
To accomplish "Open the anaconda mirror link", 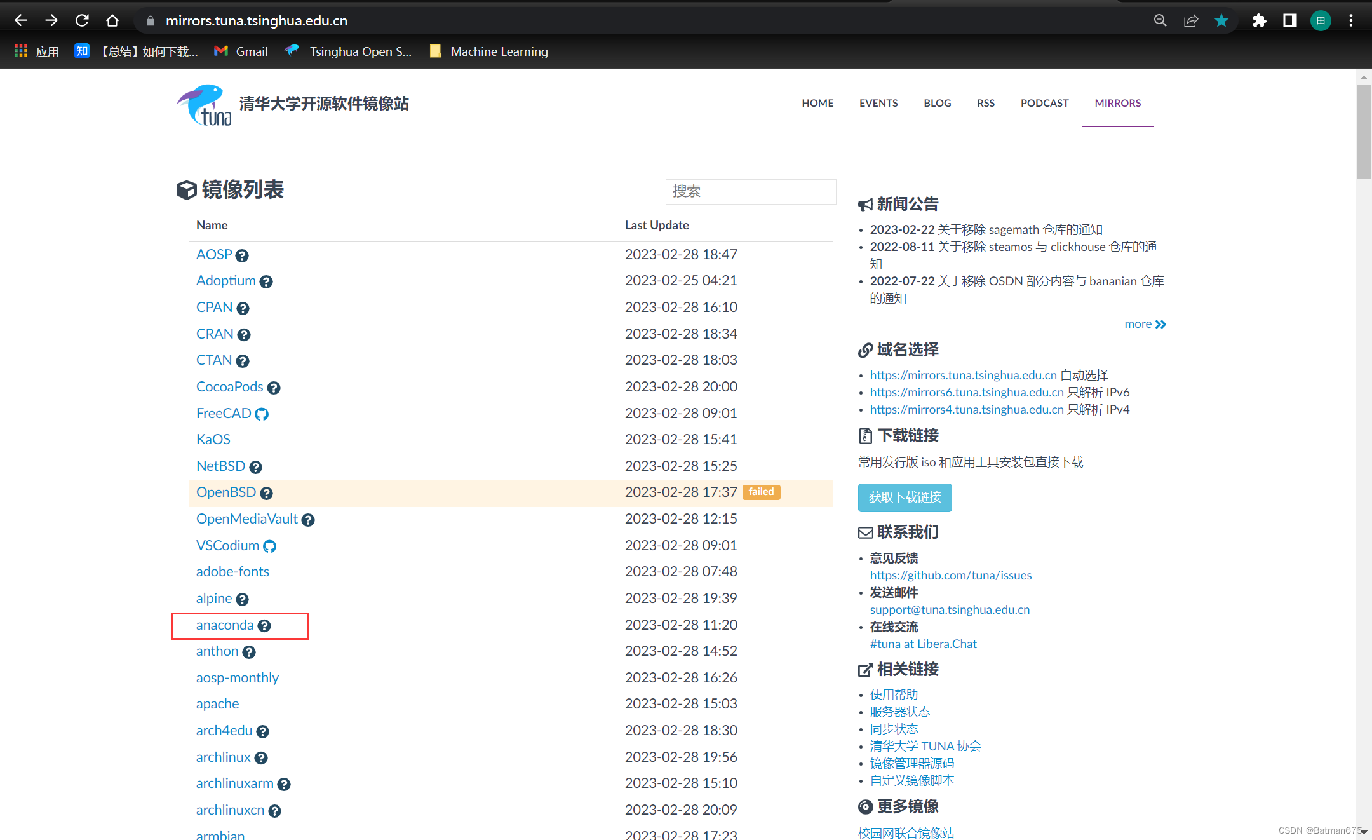I will (x=225, y=625).
